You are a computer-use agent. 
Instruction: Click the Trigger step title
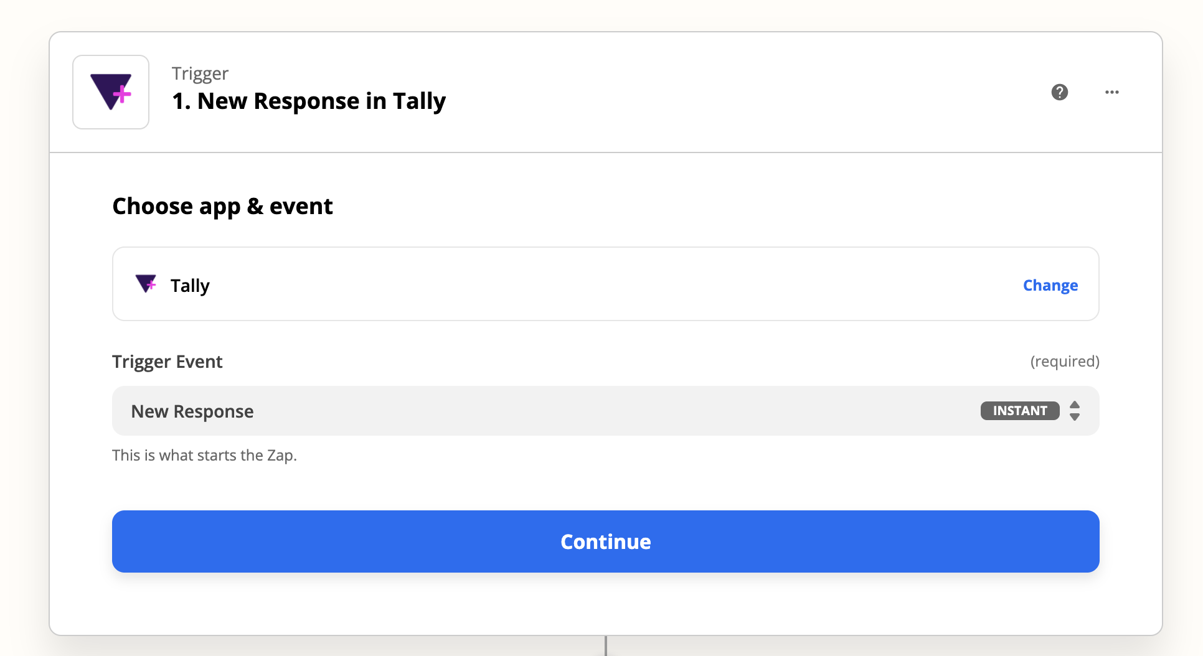tap(200, 73)
